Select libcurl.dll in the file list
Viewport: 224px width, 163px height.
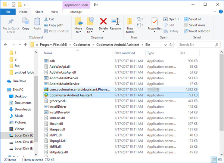121,124
